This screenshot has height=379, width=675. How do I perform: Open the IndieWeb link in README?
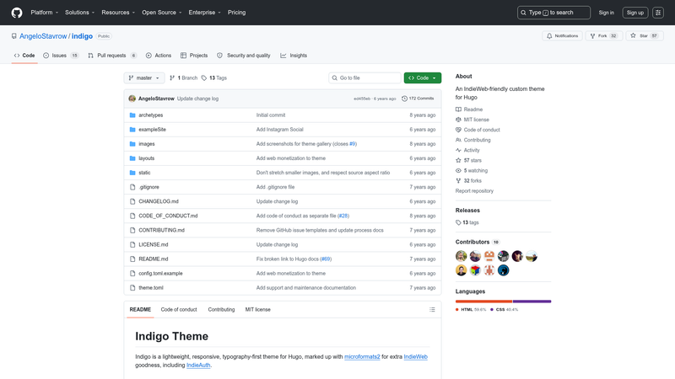pyautogui.click(x=415, y=356)
